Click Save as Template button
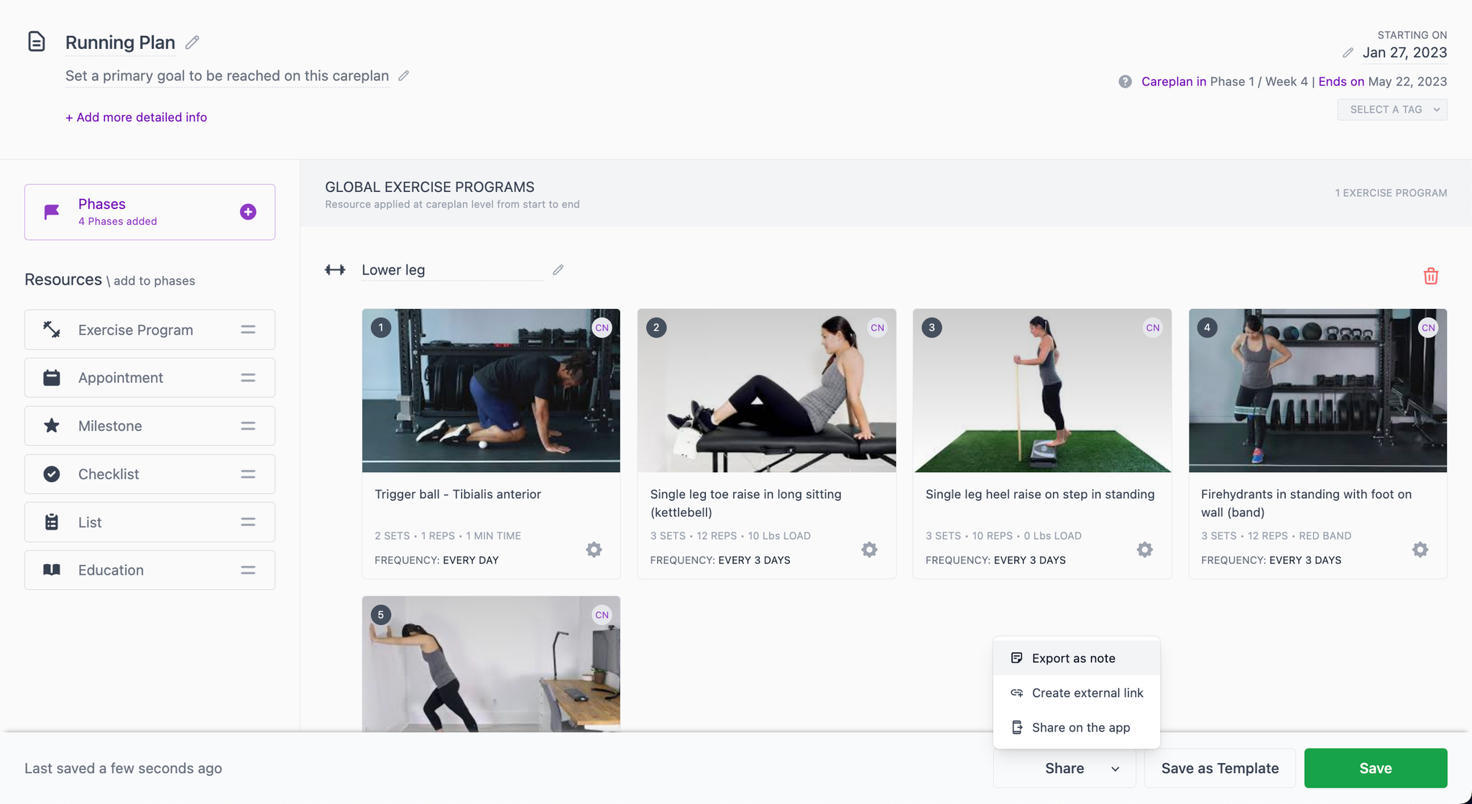1472x804 pixels. click(x=1220, y=768)
